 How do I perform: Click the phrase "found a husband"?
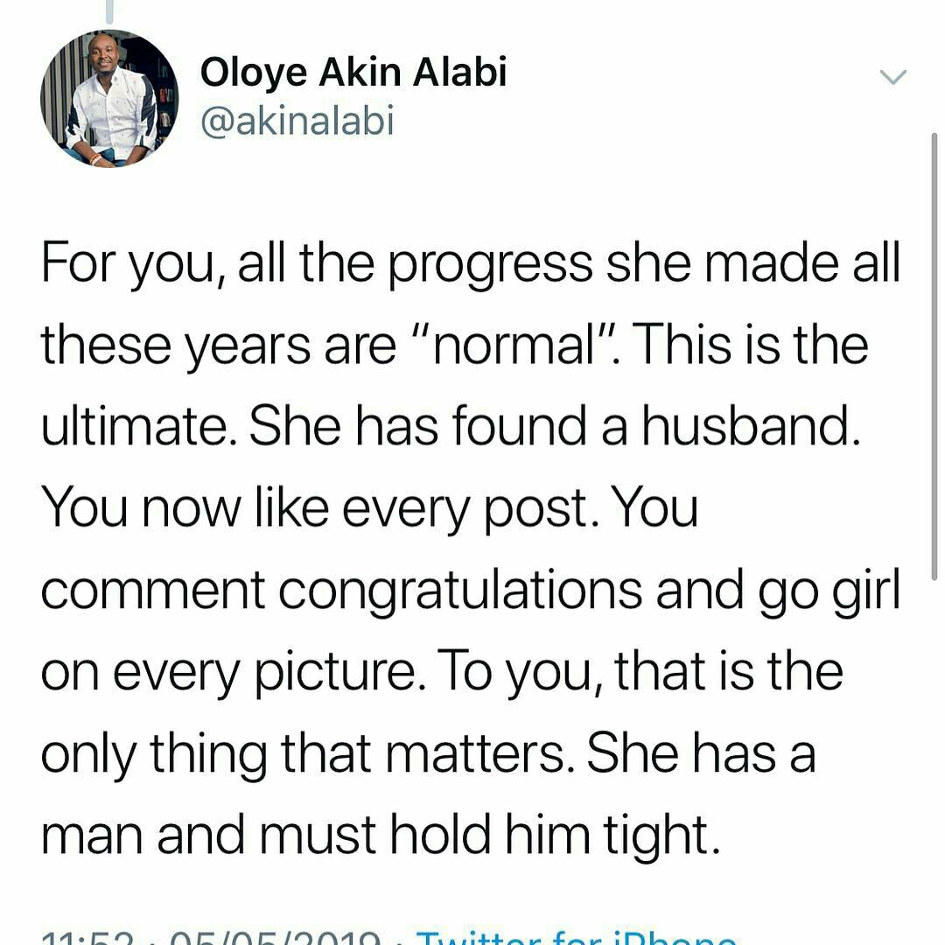[655, 425]
